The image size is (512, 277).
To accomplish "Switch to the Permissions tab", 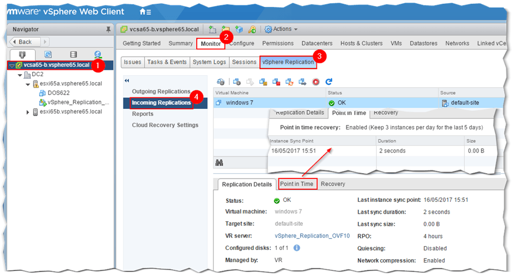I will 278,43.
